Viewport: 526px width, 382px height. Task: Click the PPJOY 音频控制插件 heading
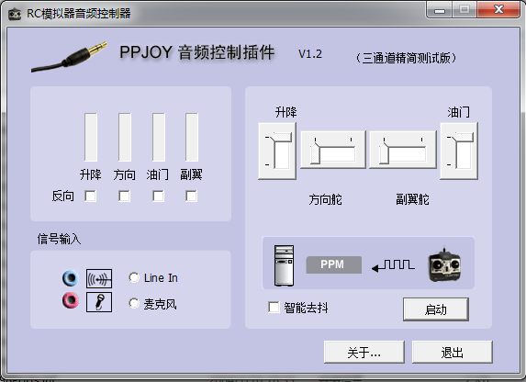pos(197,52)
